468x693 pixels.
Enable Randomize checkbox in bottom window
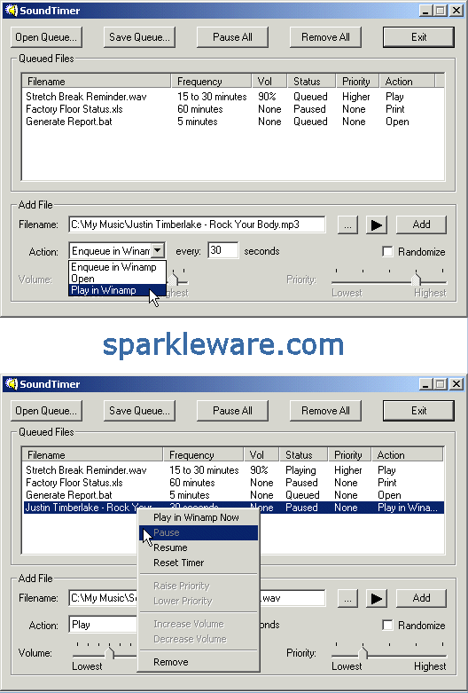pyautogui.click(x=387, y=625)
